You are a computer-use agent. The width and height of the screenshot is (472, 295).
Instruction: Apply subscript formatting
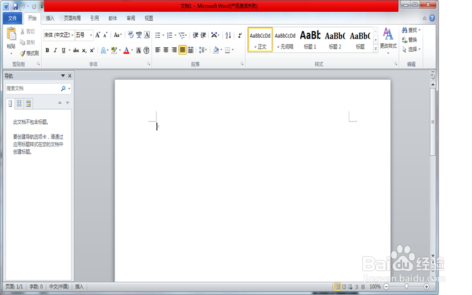(84, 50)
